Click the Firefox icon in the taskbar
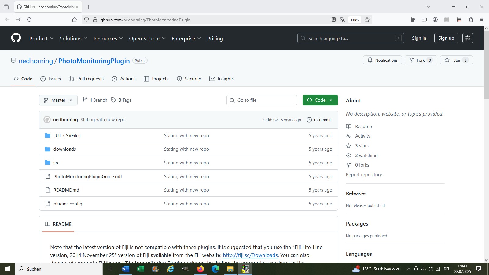The image size is (489, 275). point(200,269)
